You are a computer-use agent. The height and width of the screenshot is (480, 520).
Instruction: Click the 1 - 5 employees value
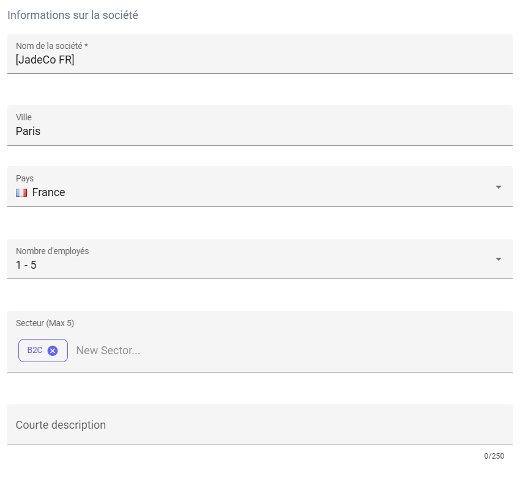click(26, 265)
